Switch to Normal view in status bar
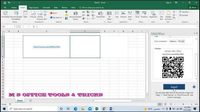Screen dimensions: 200x112 coord(160,104)
